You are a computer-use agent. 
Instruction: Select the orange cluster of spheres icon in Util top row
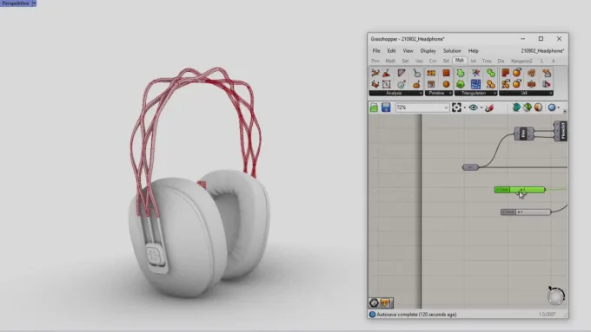531,73
